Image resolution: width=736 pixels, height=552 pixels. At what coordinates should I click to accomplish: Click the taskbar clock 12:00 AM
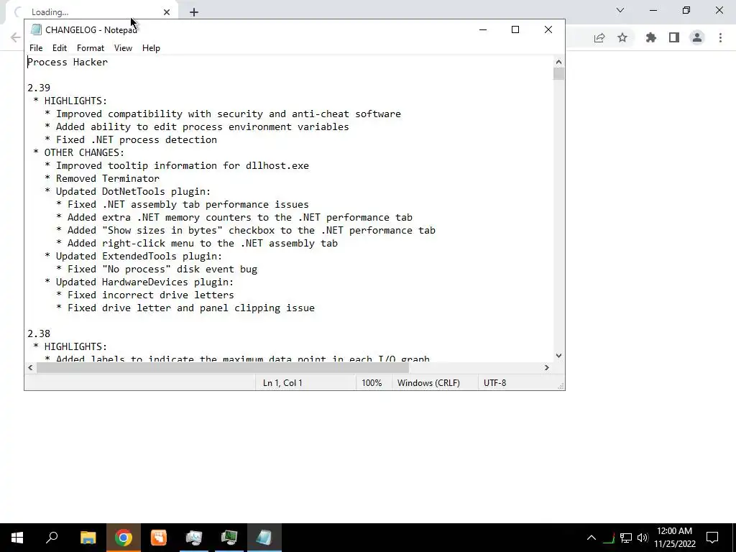coord(674,531)
